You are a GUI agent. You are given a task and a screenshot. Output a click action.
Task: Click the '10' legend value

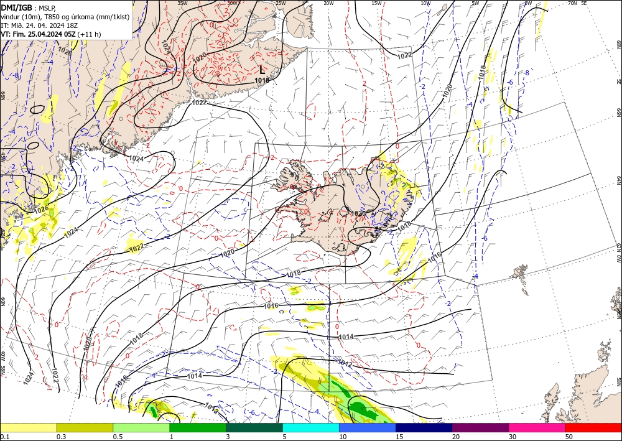343,437
